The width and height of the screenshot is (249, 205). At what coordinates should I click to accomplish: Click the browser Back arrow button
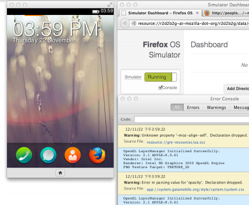tap(124, 23)
